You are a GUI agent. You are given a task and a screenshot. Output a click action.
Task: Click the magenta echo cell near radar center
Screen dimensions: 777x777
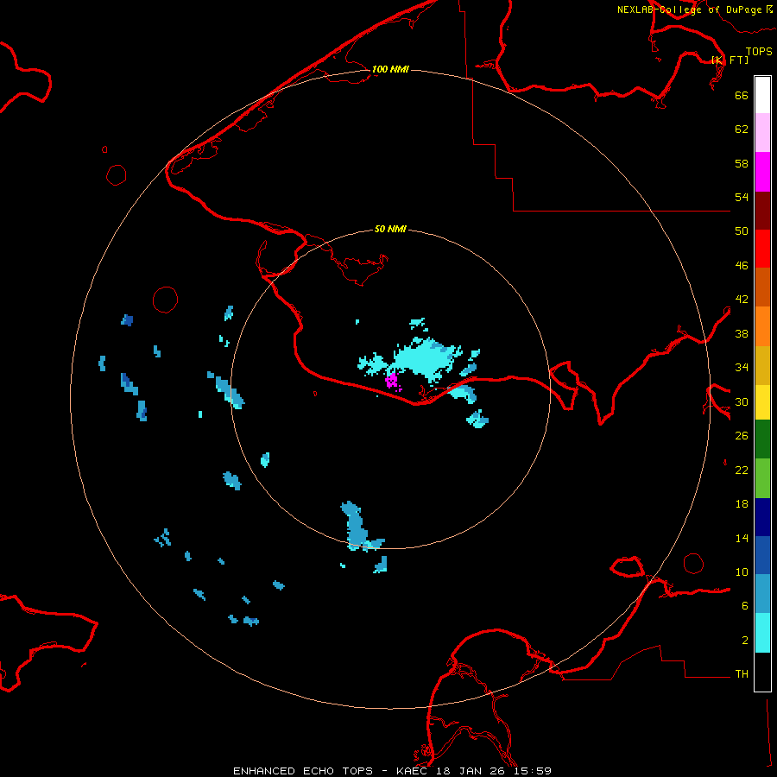392,382
